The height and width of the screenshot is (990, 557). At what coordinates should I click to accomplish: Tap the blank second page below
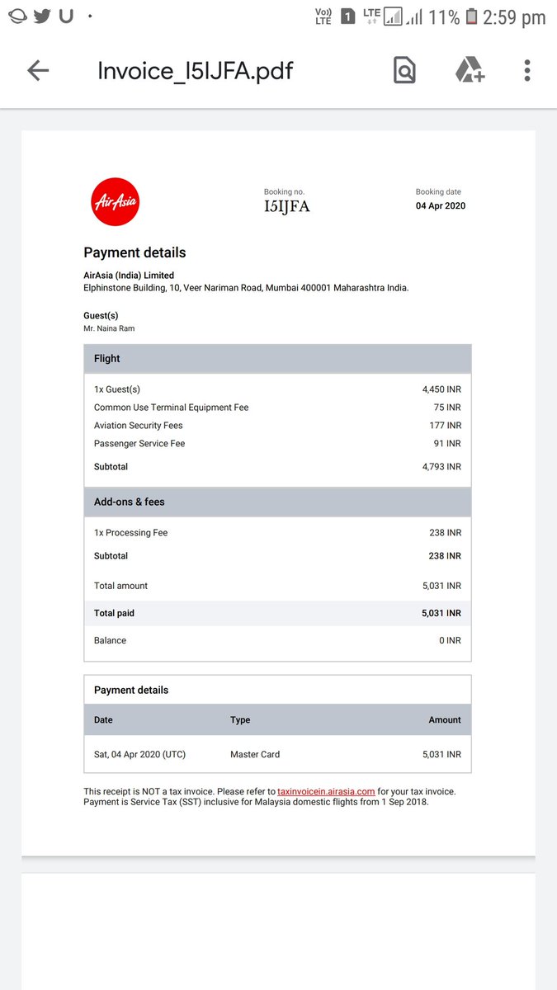(278, 932)
